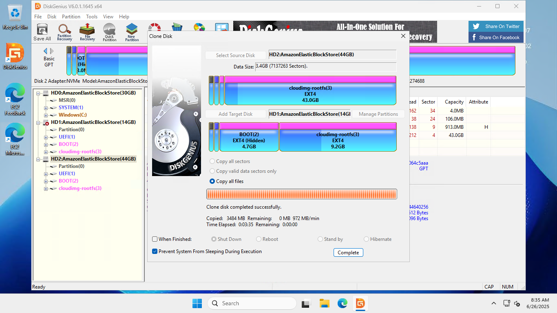Expand cloudimg-rootfs(3) under HD2

[46, 188]
